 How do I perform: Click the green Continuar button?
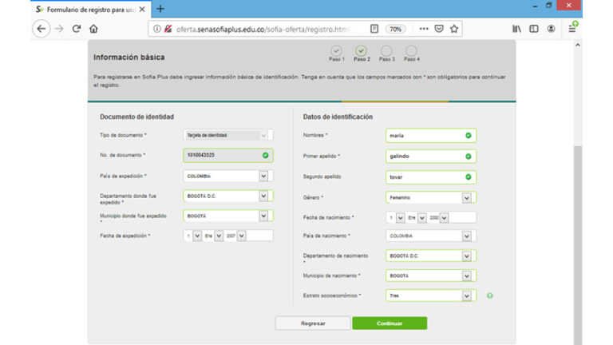coord(390,323)
